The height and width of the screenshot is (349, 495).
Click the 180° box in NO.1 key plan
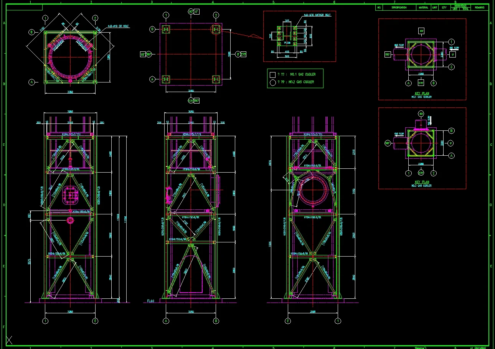tap(388, 54)
